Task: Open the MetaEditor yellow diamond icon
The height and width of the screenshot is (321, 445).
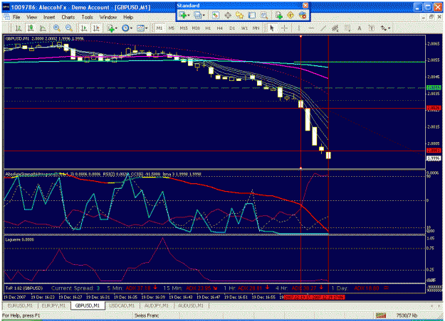Action: [290, 16]
